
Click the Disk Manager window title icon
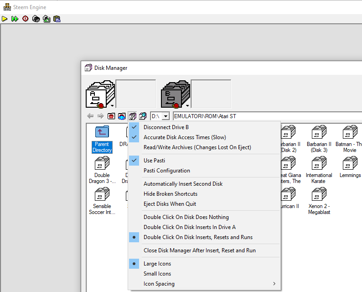pos(88,68)
